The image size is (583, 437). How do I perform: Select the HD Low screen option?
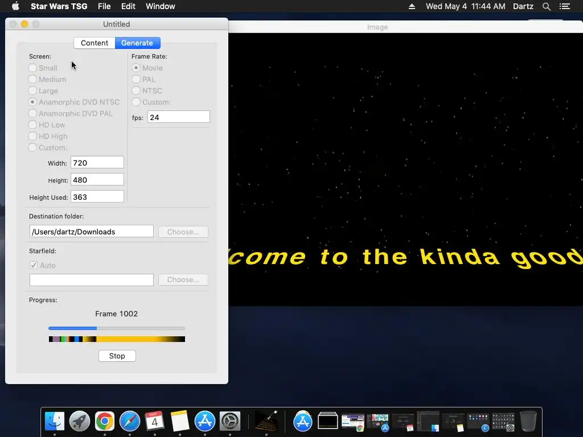(32, 125)
